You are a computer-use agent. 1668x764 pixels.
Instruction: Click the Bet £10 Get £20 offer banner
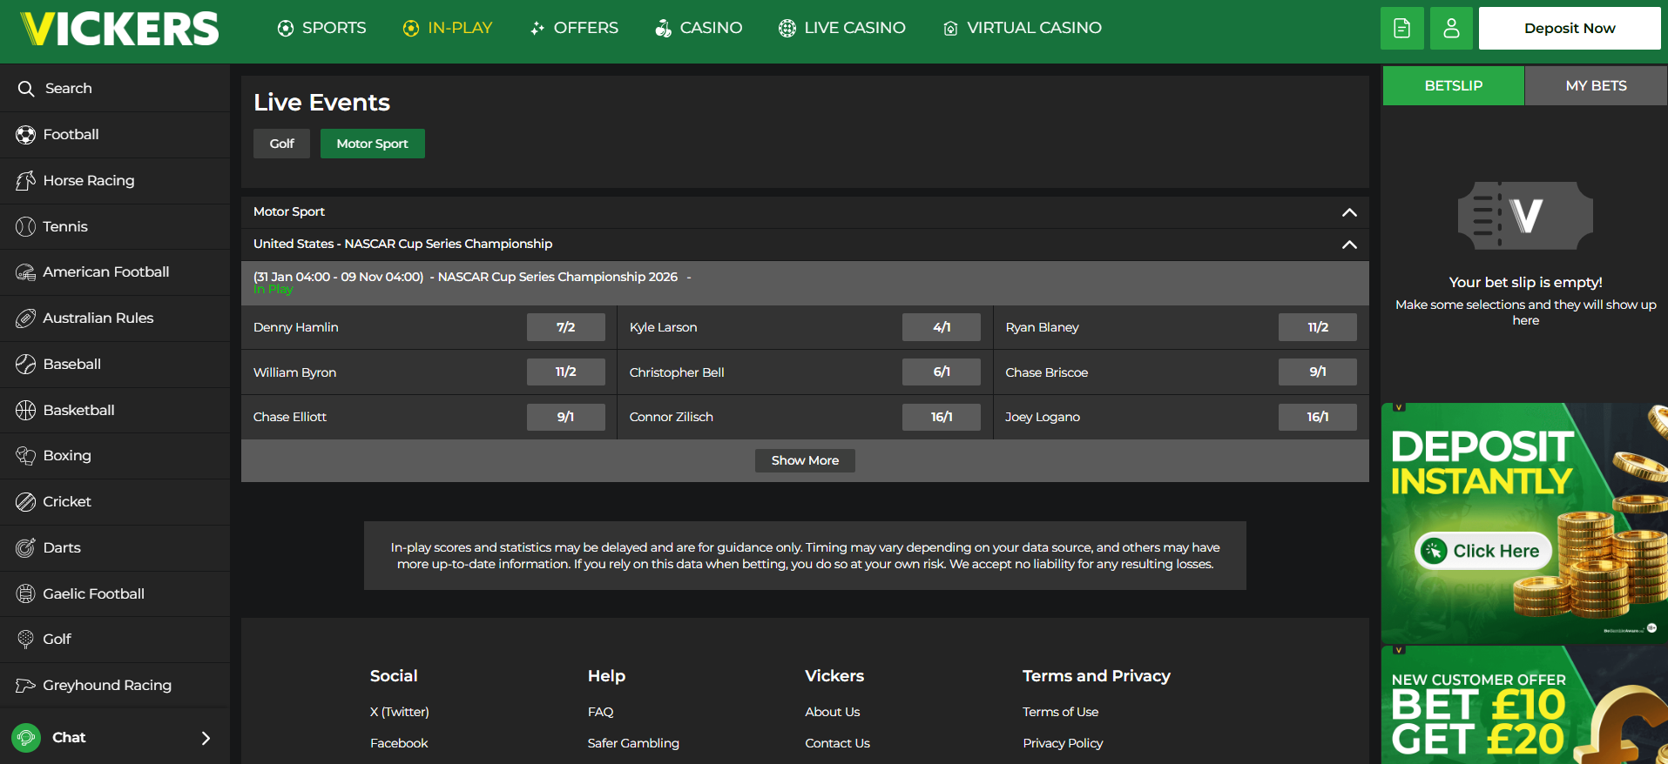1524,705
